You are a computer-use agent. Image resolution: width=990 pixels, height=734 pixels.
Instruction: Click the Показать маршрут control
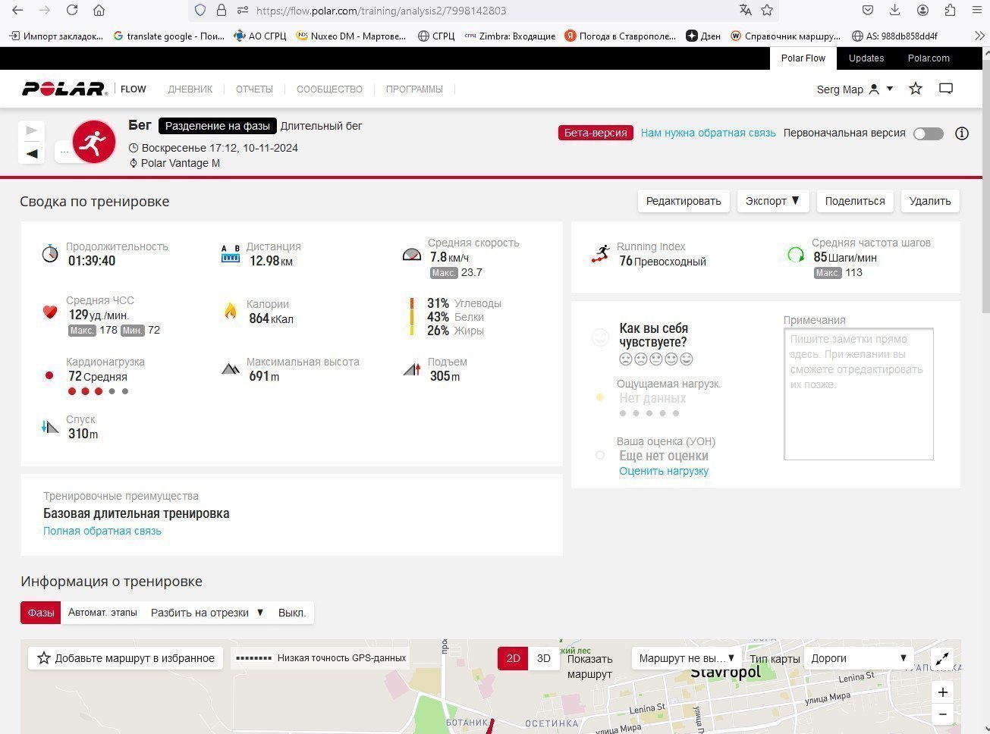coord(589,666)
